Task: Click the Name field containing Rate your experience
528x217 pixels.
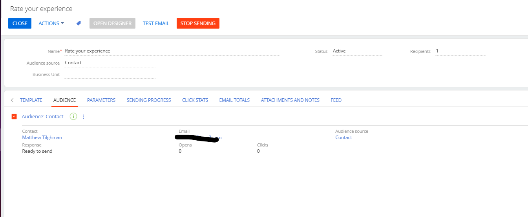Action: pyautogui.click(x=171, y=51)
